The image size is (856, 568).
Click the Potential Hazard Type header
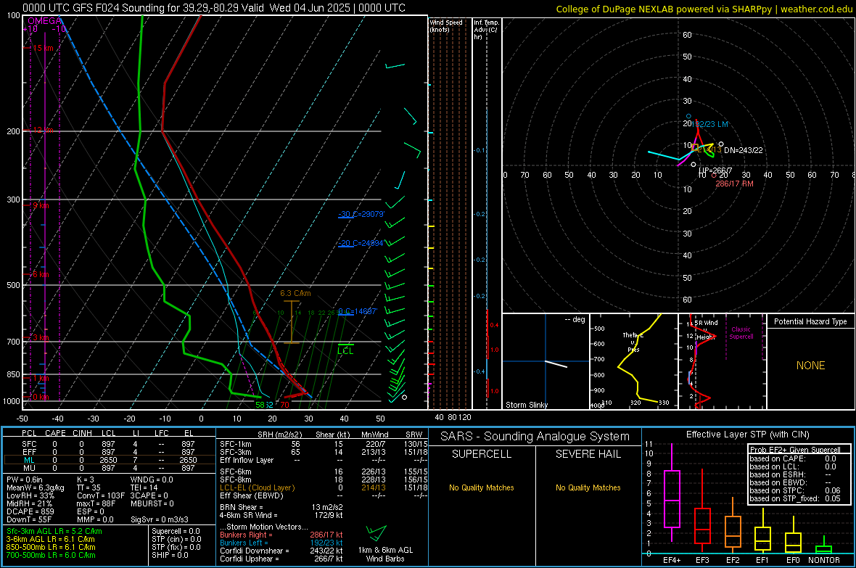[x=810, y=321]
